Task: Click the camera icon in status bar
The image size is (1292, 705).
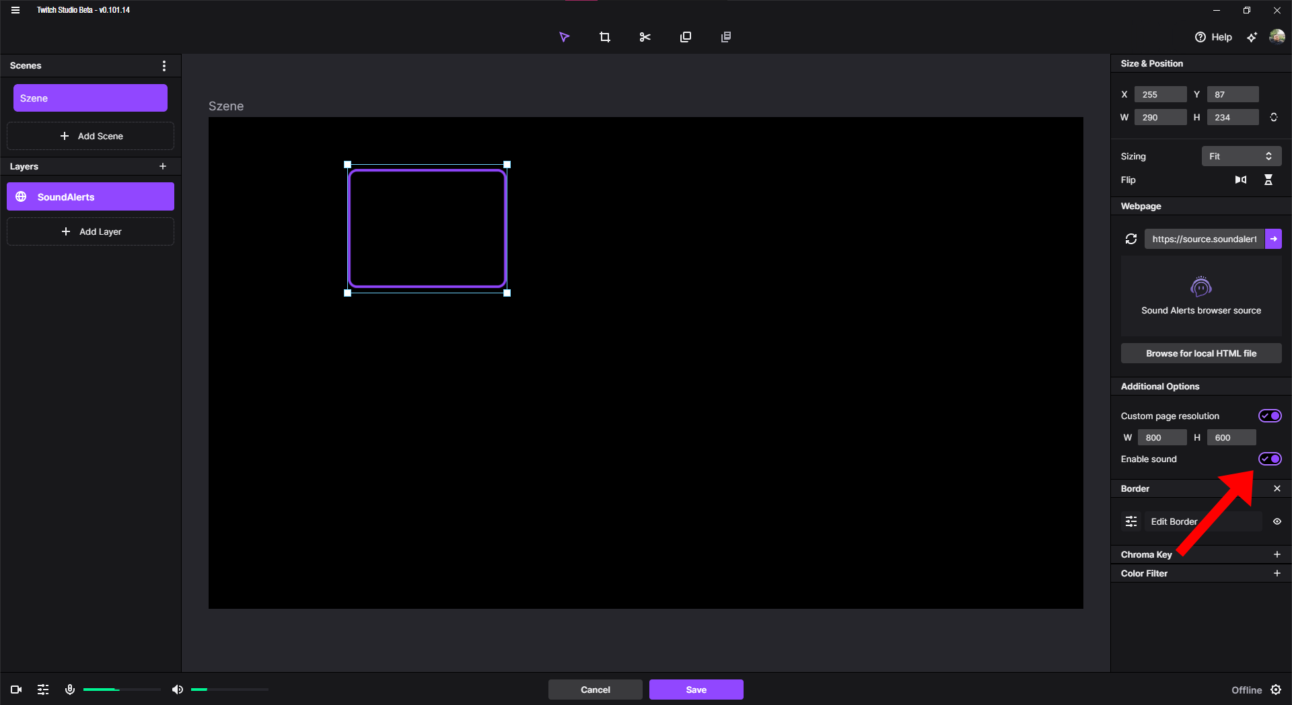Action: pyautogui.click(x=16, y=690)
